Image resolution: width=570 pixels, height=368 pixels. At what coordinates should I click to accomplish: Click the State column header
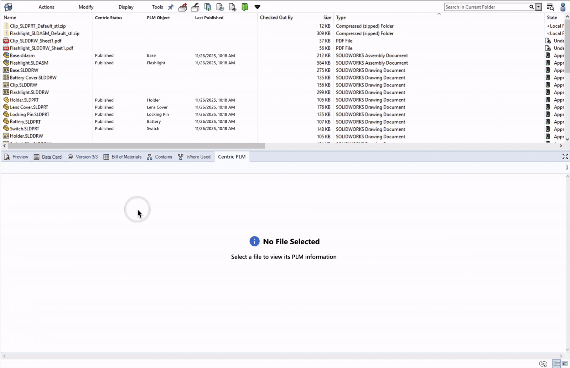(552, 17)
